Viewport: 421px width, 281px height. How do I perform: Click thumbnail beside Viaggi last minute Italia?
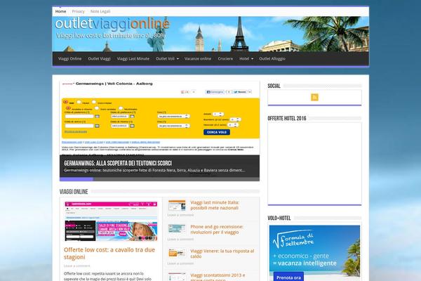coord(177,205)
